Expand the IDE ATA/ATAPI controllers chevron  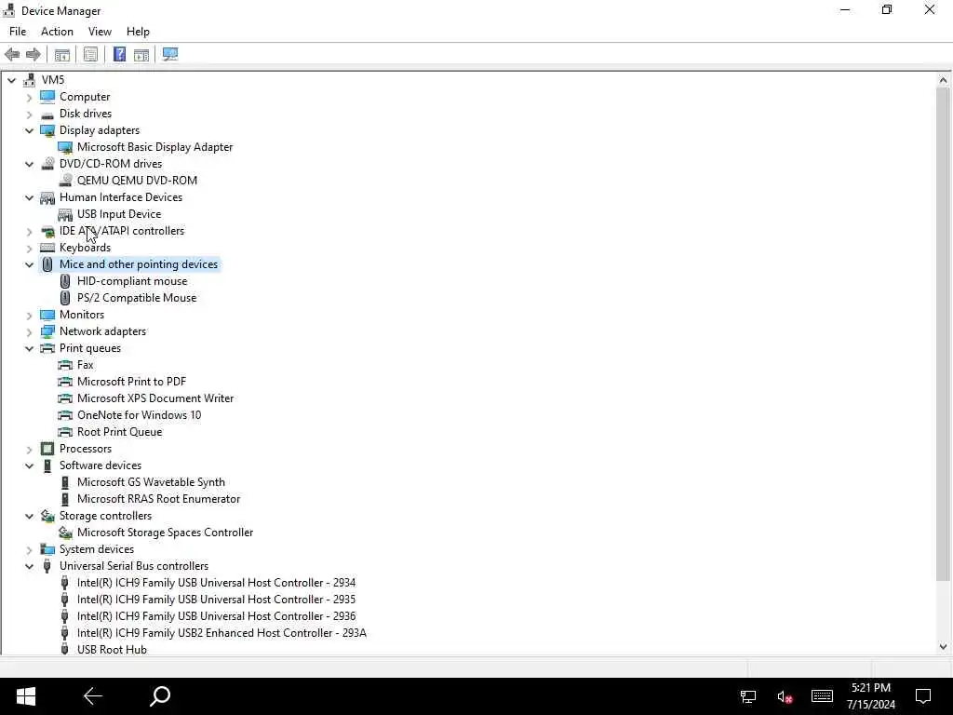click(29, 232)
